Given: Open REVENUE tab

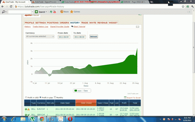Looking at the screenshot, I should (x=102, y=23).
